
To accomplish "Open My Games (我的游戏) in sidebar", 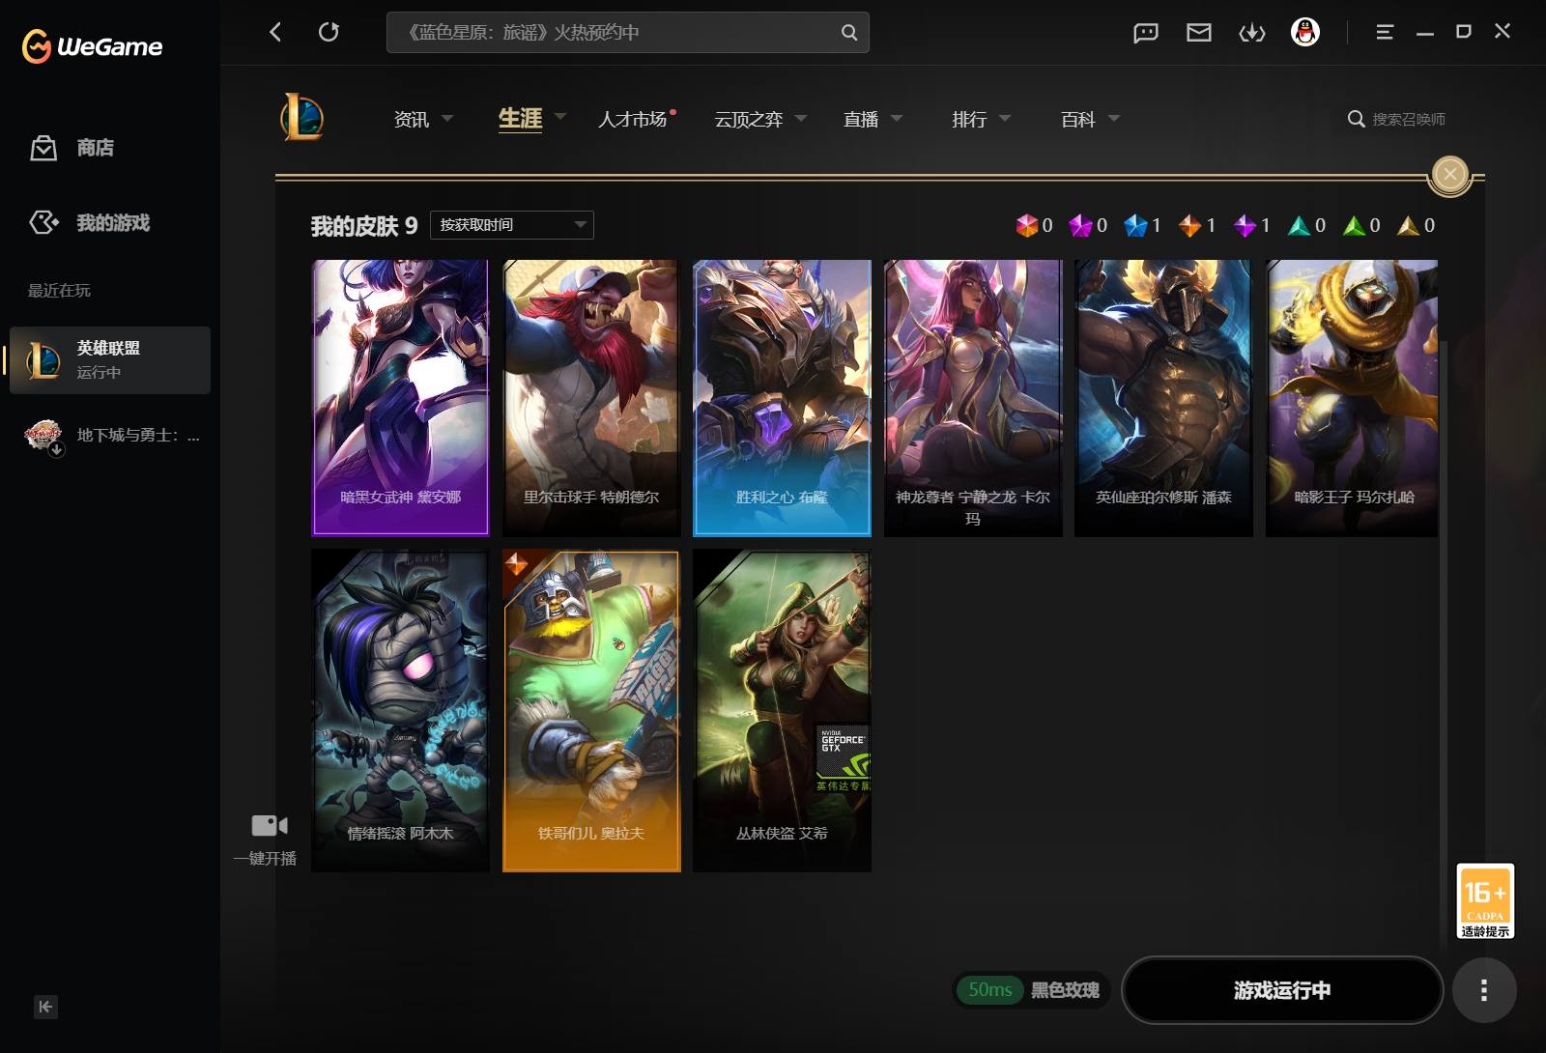I will click(90, 223).
